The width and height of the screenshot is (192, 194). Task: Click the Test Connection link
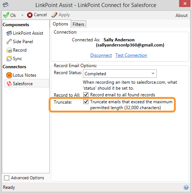click(131, 55)
